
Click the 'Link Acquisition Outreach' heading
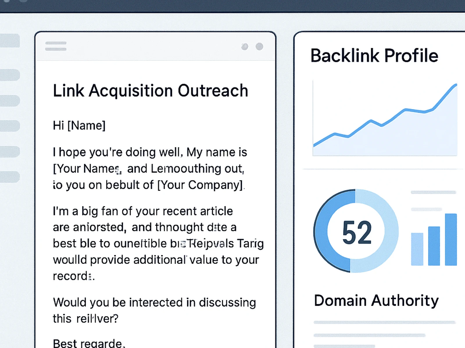point(151,91)
